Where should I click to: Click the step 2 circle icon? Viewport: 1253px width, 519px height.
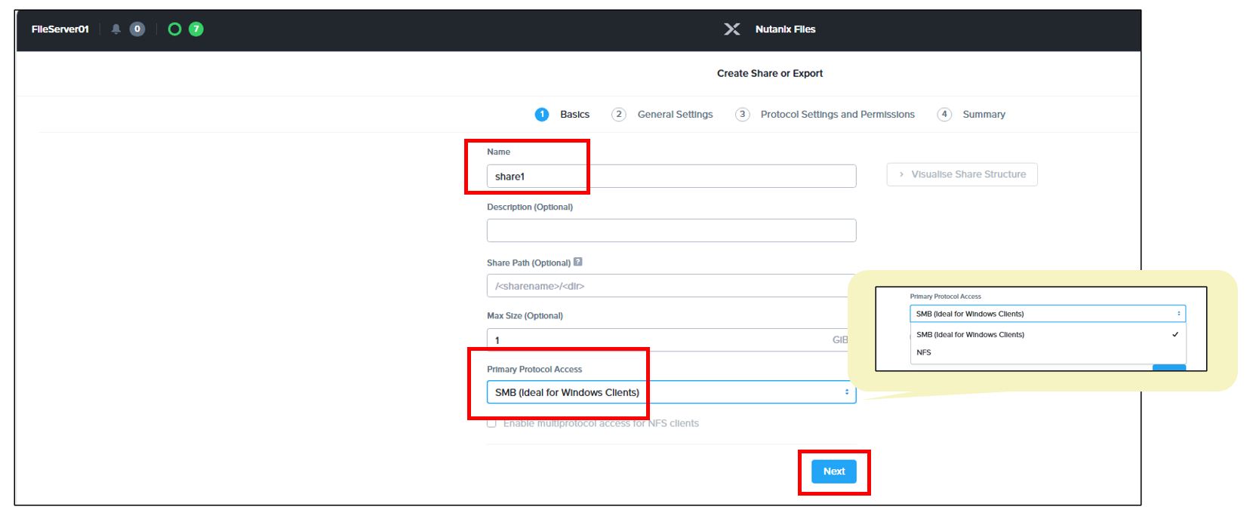pos(618,115)
